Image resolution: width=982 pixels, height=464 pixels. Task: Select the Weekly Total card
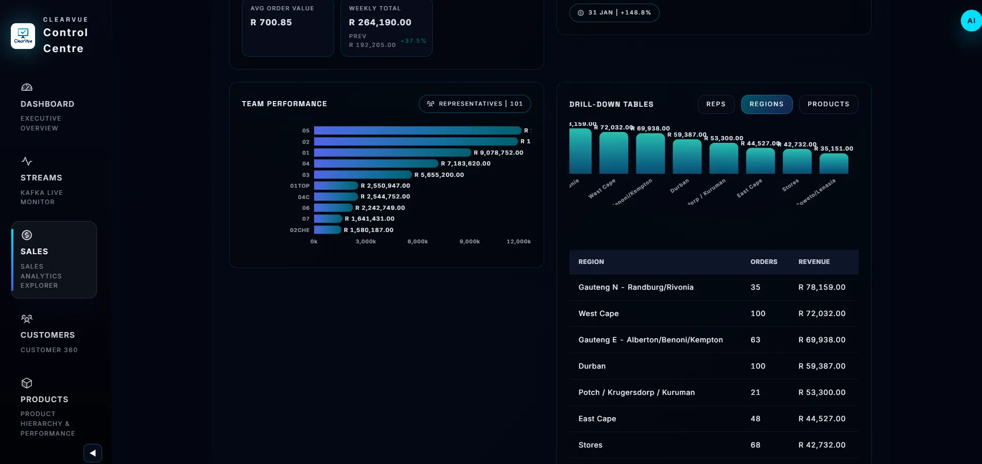(x=386, y=28)
